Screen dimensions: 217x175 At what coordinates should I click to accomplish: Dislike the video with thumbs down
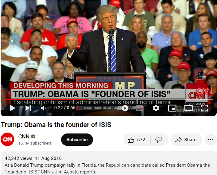tap(159, 140)
